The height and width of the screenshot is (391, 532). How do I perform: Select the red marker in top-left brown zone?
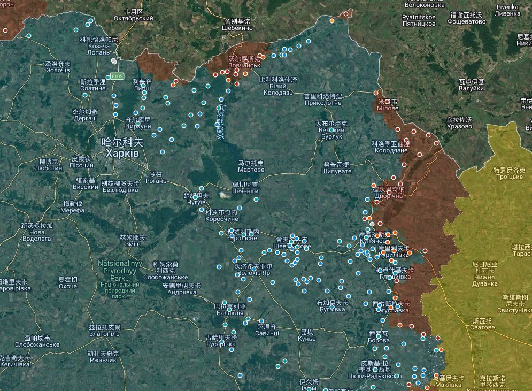[x=5, y=30]
